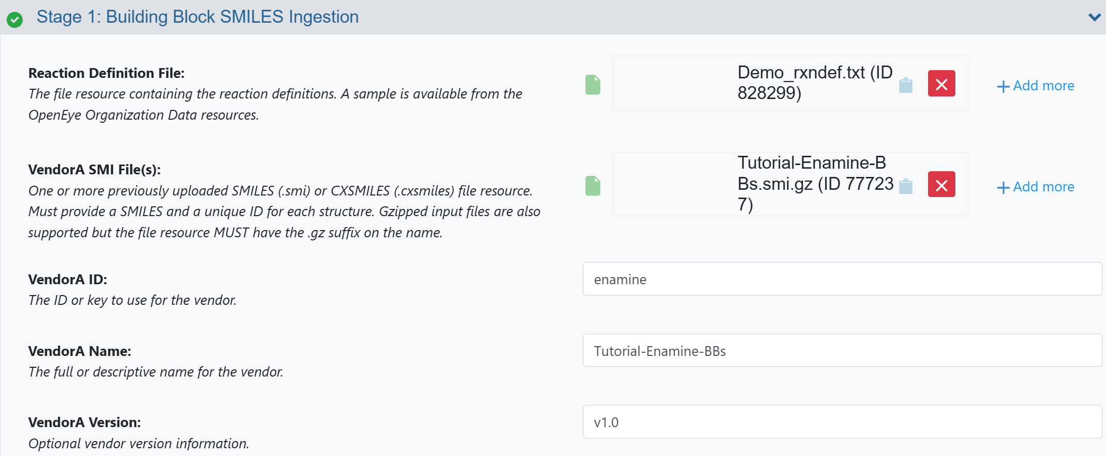The width and height of the screenshot is (1106, 456).
Task: Add more VendorA SMI files
Action: (1043, 187)
